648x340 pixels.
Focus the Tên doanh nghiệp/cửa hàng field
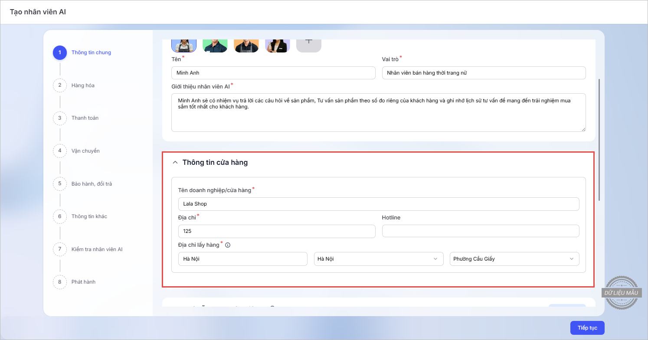pos(378,204)
